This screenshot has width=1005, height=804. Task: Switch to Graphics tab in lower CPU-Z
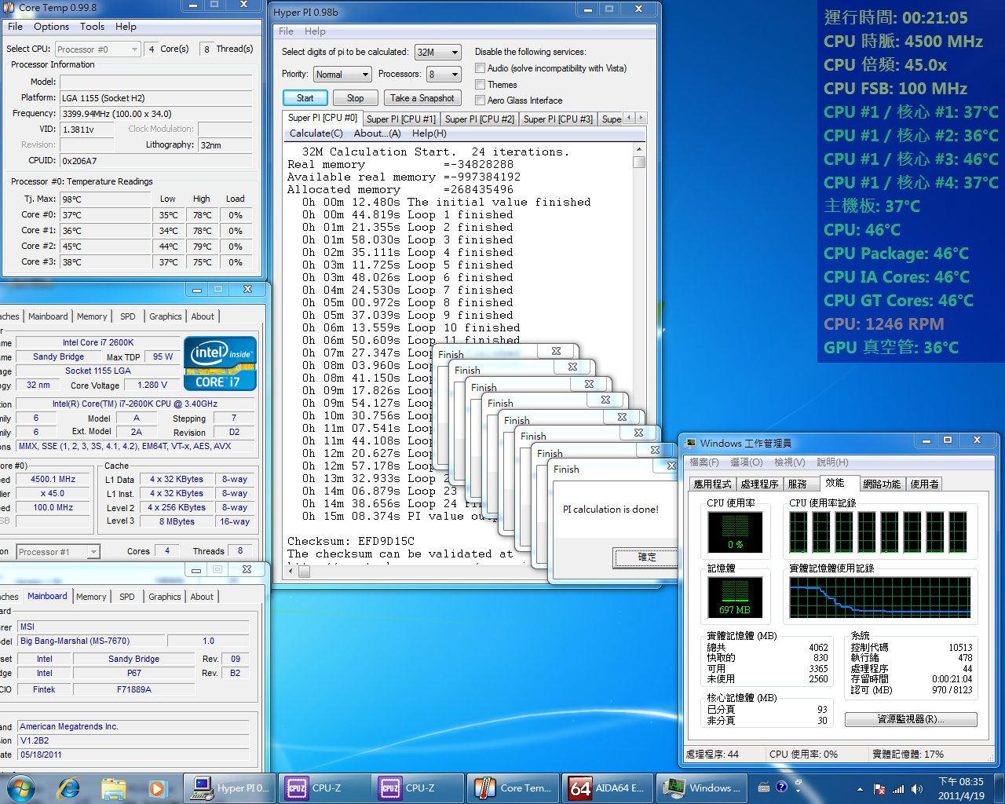(165, 597)
